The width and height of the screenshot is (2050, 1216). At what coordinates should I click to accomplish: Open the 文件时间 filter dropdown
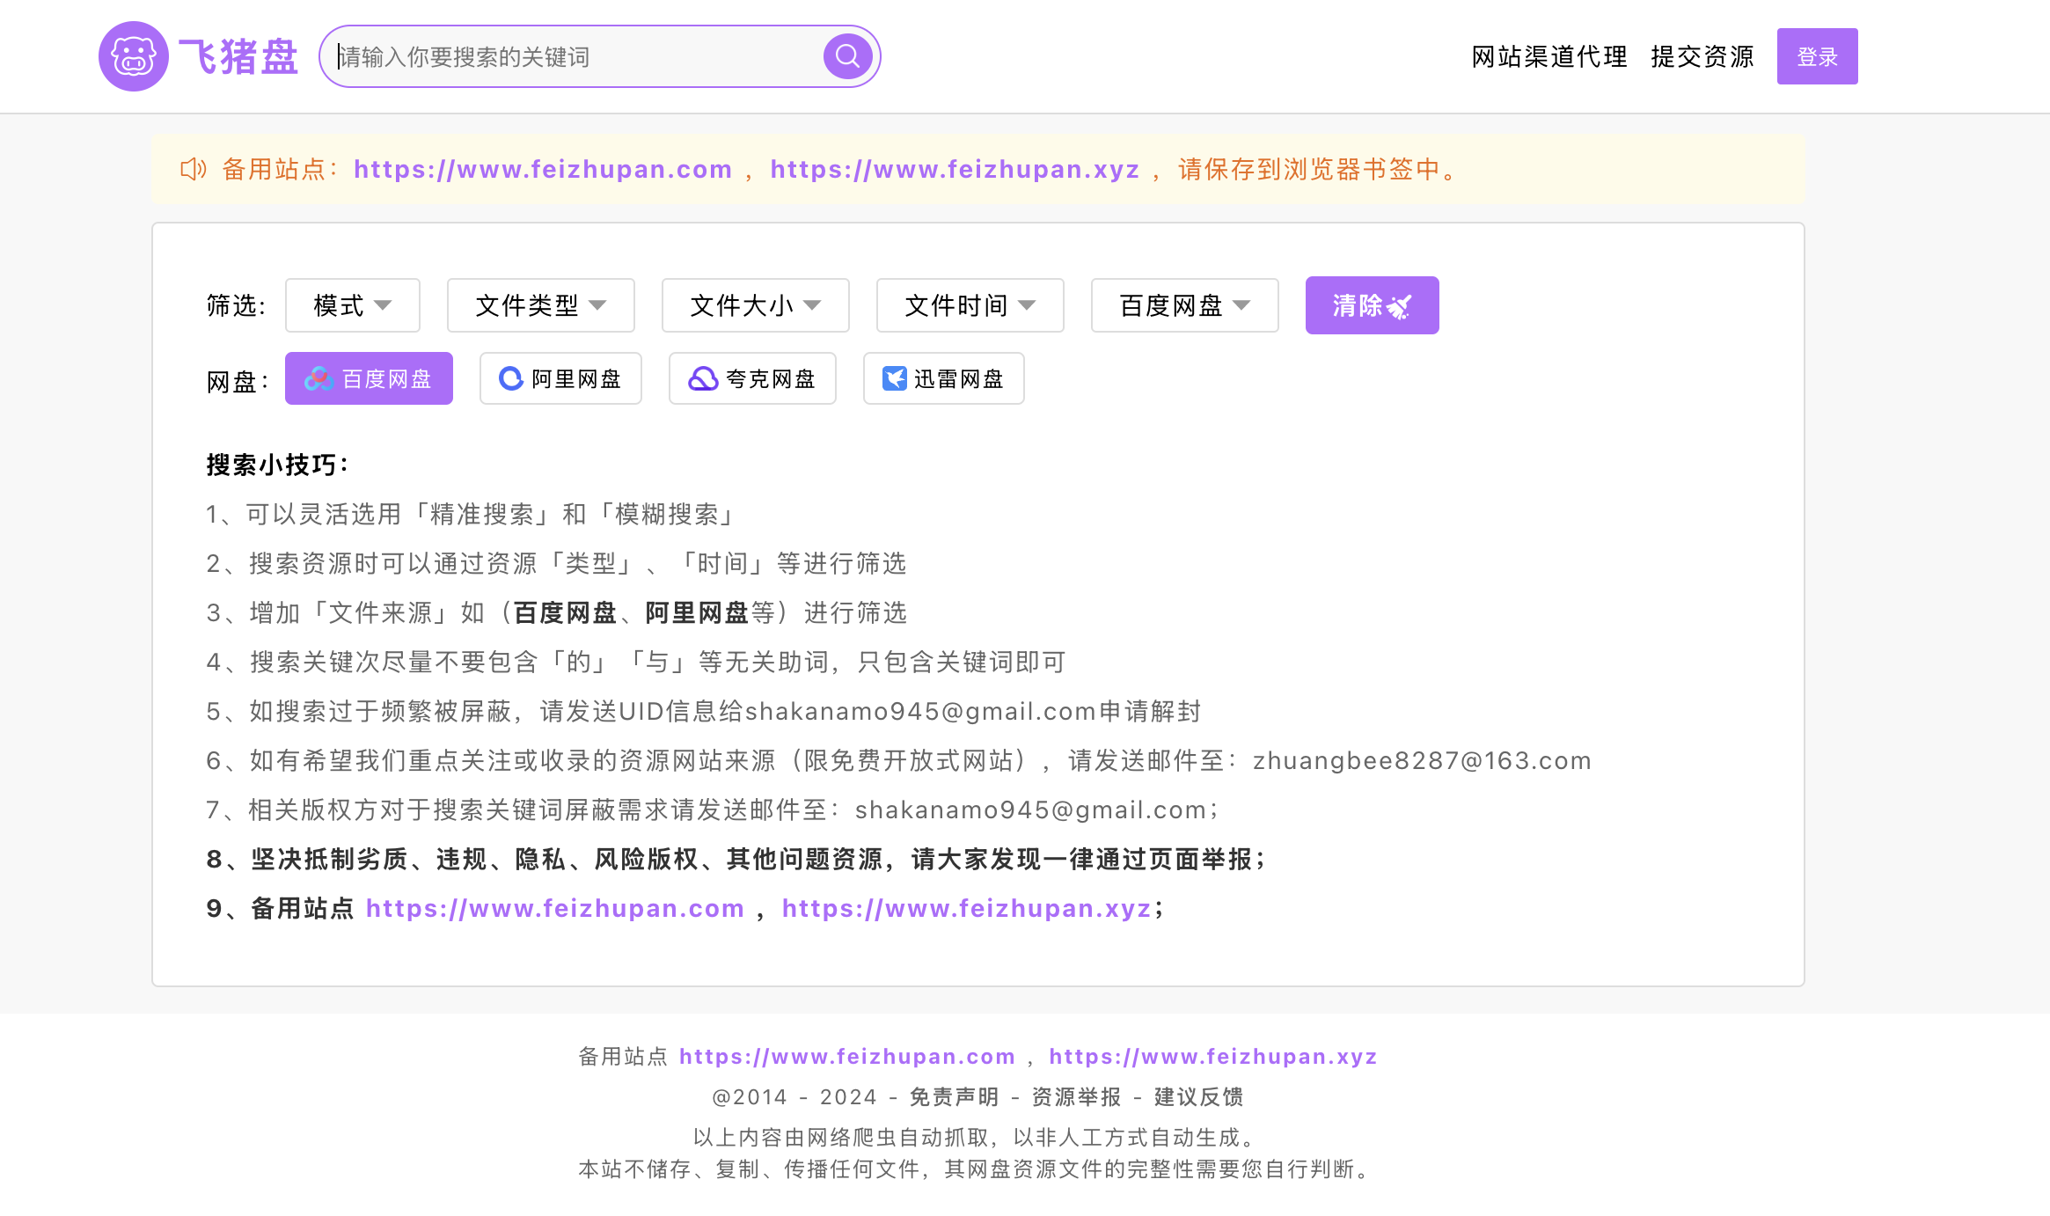970,305
